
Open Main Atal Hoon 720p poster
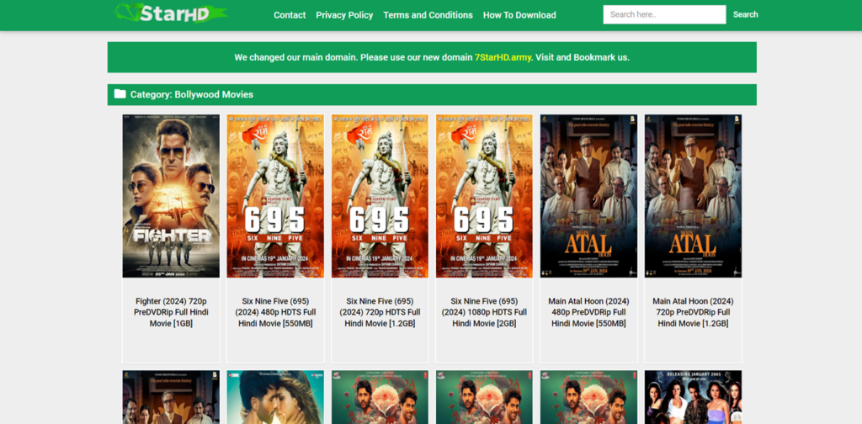tap(694, 196)
